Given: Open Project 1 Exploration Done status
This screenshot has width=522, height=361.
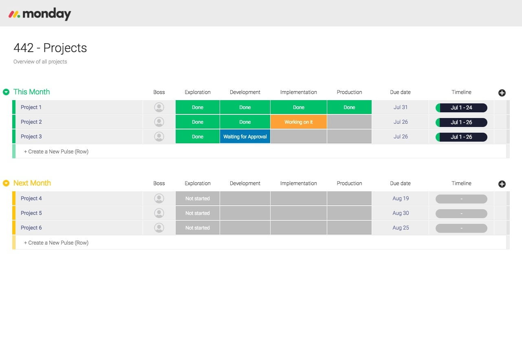Looking at the screenshot, I should pyautogui.click(x=198, y=107).
